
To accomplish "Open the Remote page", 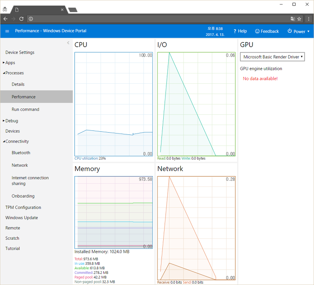I will (x=13, y=228).
